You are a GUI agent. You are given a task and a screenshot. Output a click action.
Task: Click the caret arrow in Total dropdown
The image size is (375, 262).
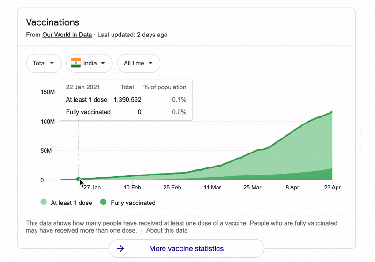coord(52,64)
